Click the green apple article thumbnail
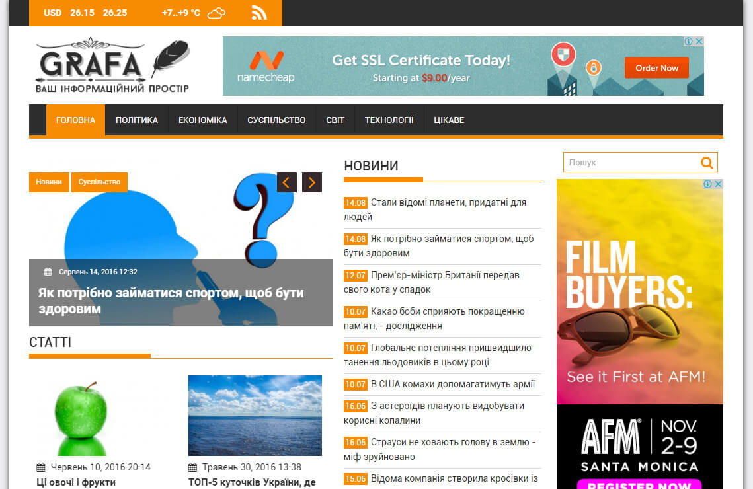Screen dimensions: 753x489 tap(81, 416)
